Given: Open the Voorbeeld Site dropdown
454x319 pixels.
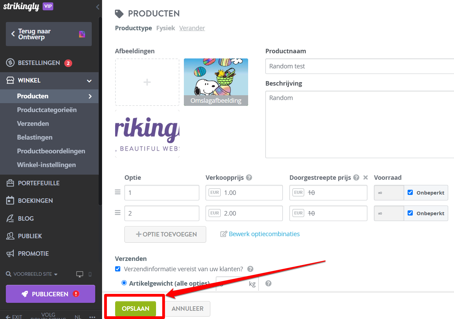Looking at the screenshot, I should [35, 274].
